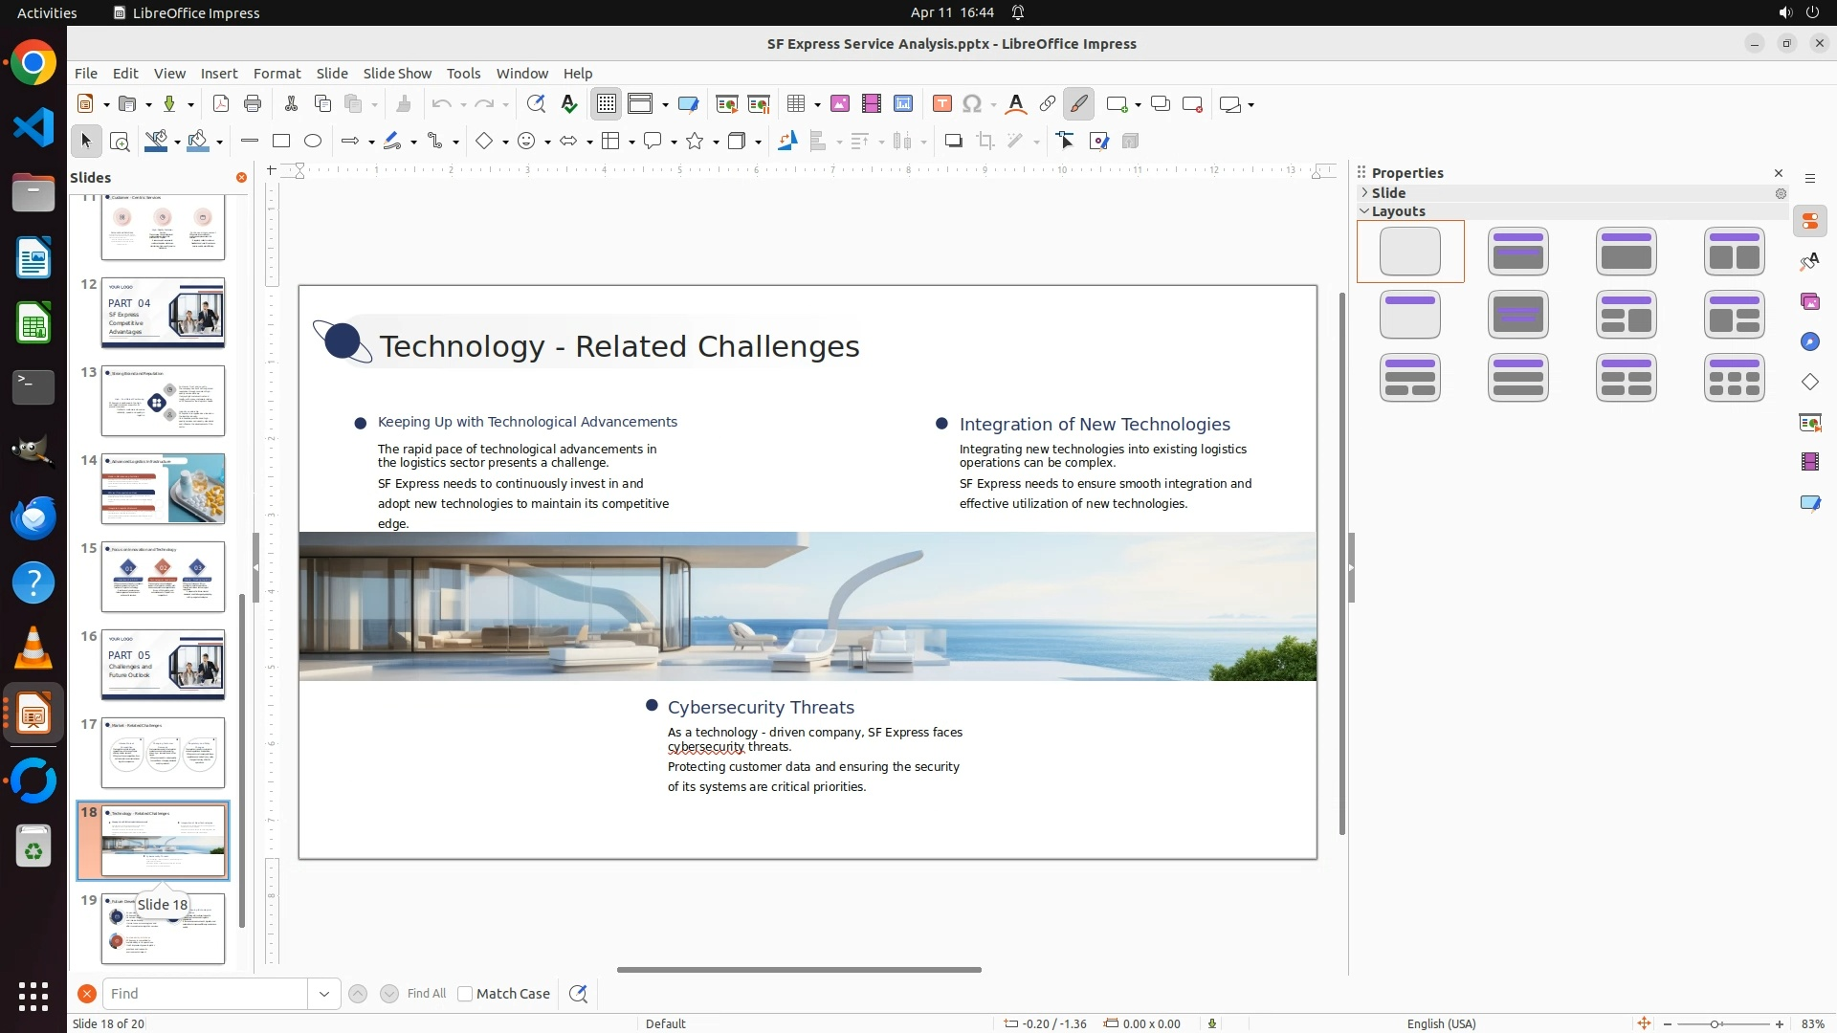Click the Insert Image toolbar icon

pyautogui.click(x=839, y=104)
